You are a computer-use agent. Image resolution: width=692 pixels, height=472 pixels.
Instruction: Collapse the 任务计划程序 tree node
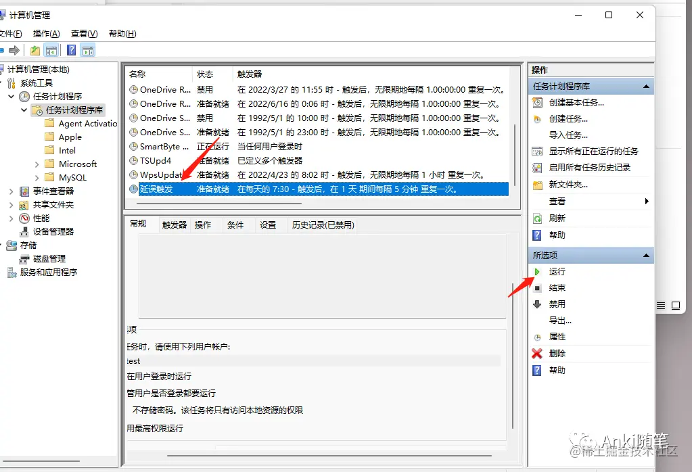click(11, 96)
